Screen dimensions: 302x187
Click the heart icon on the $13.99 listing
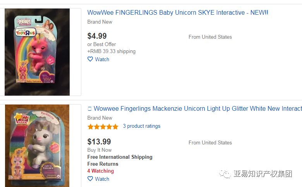pyautogui.click(x=90, y=179)
